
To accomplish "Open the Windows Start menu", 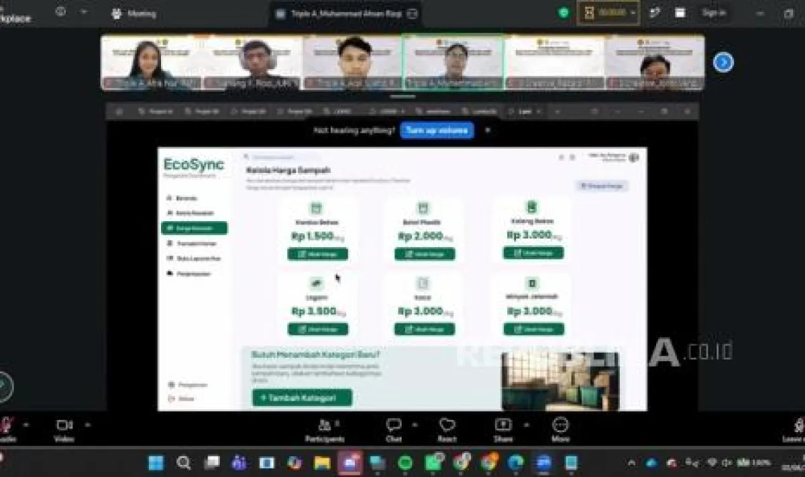I will click(156, 462).
